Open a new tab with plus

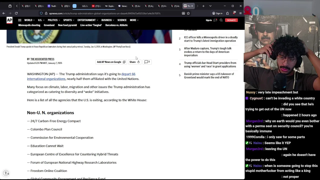[203, 6]
